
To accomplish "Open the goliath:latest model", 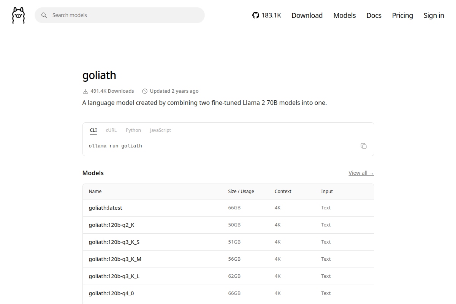I will tap(106, 208).
